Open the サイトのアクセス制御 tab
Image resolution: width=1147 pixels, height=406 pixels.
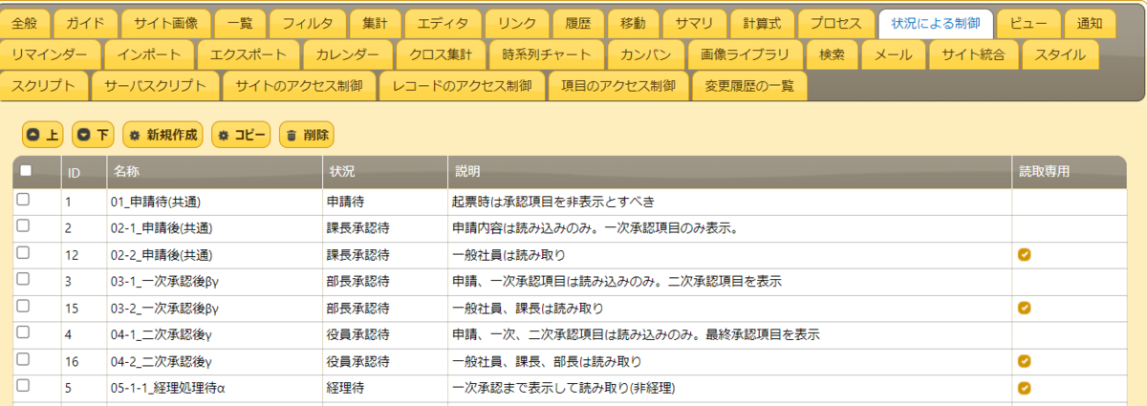tap(298, 86)
